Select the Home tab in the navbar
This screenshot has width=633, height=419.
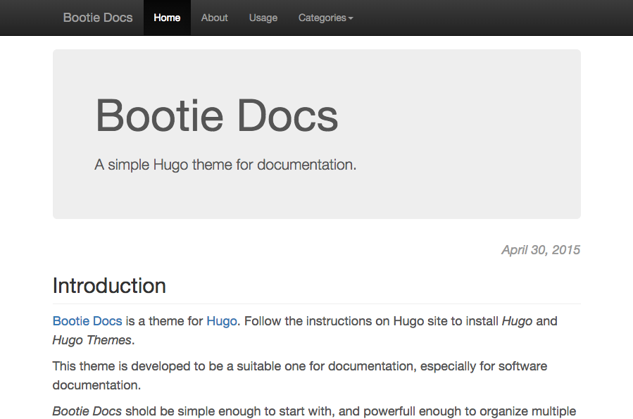tap(167, 18)
